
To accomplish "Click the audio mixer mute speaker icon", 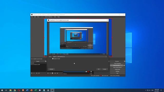I will click(x=88, y=72).
